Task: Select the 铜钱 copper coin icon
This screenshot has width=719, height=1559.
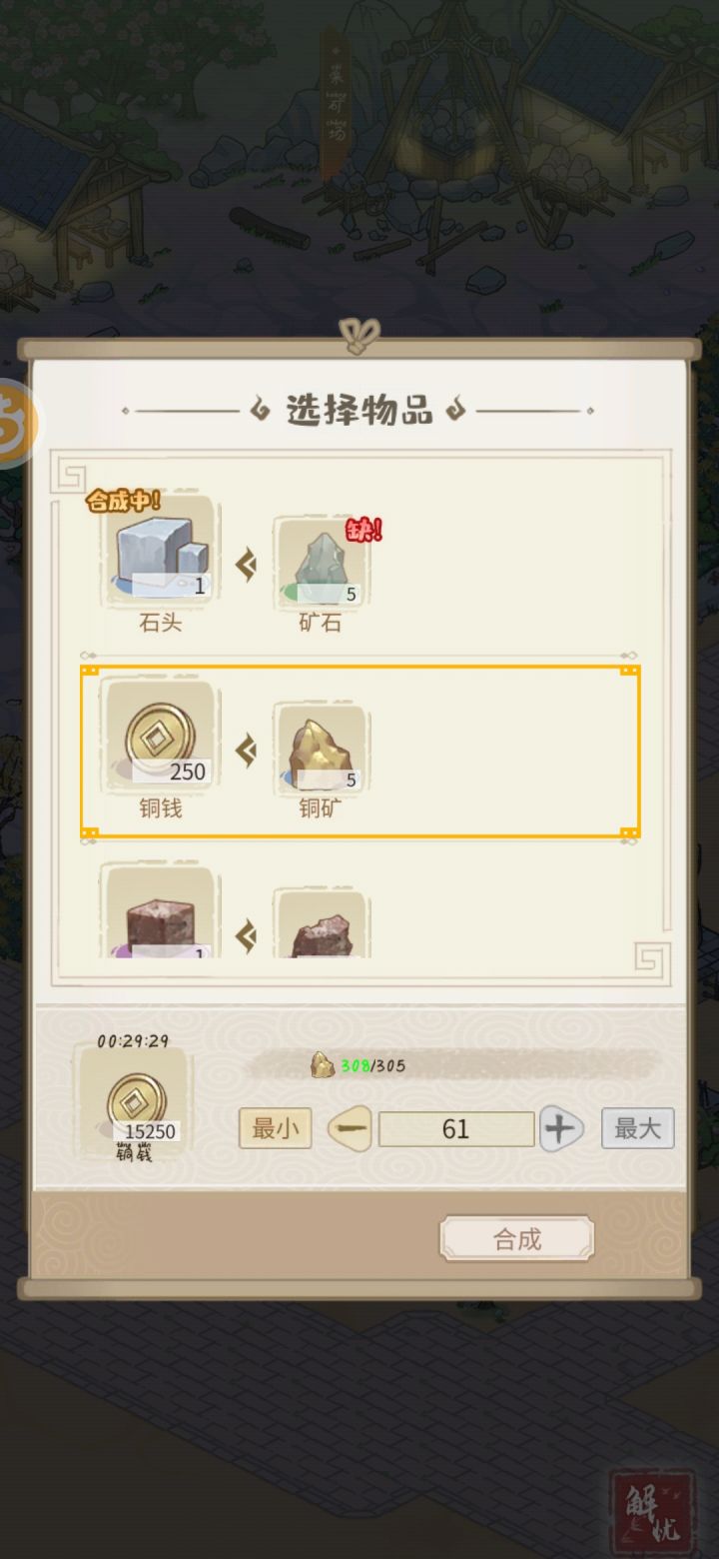Action: point(160,737)
